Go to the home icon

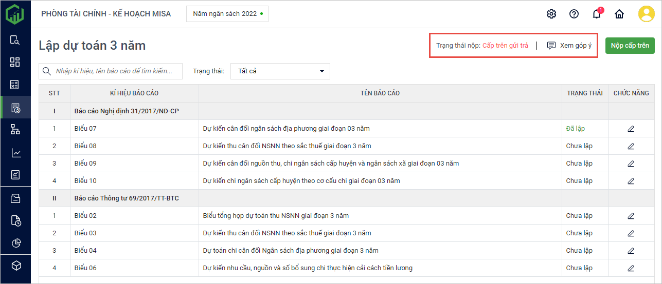click(619, 14)
